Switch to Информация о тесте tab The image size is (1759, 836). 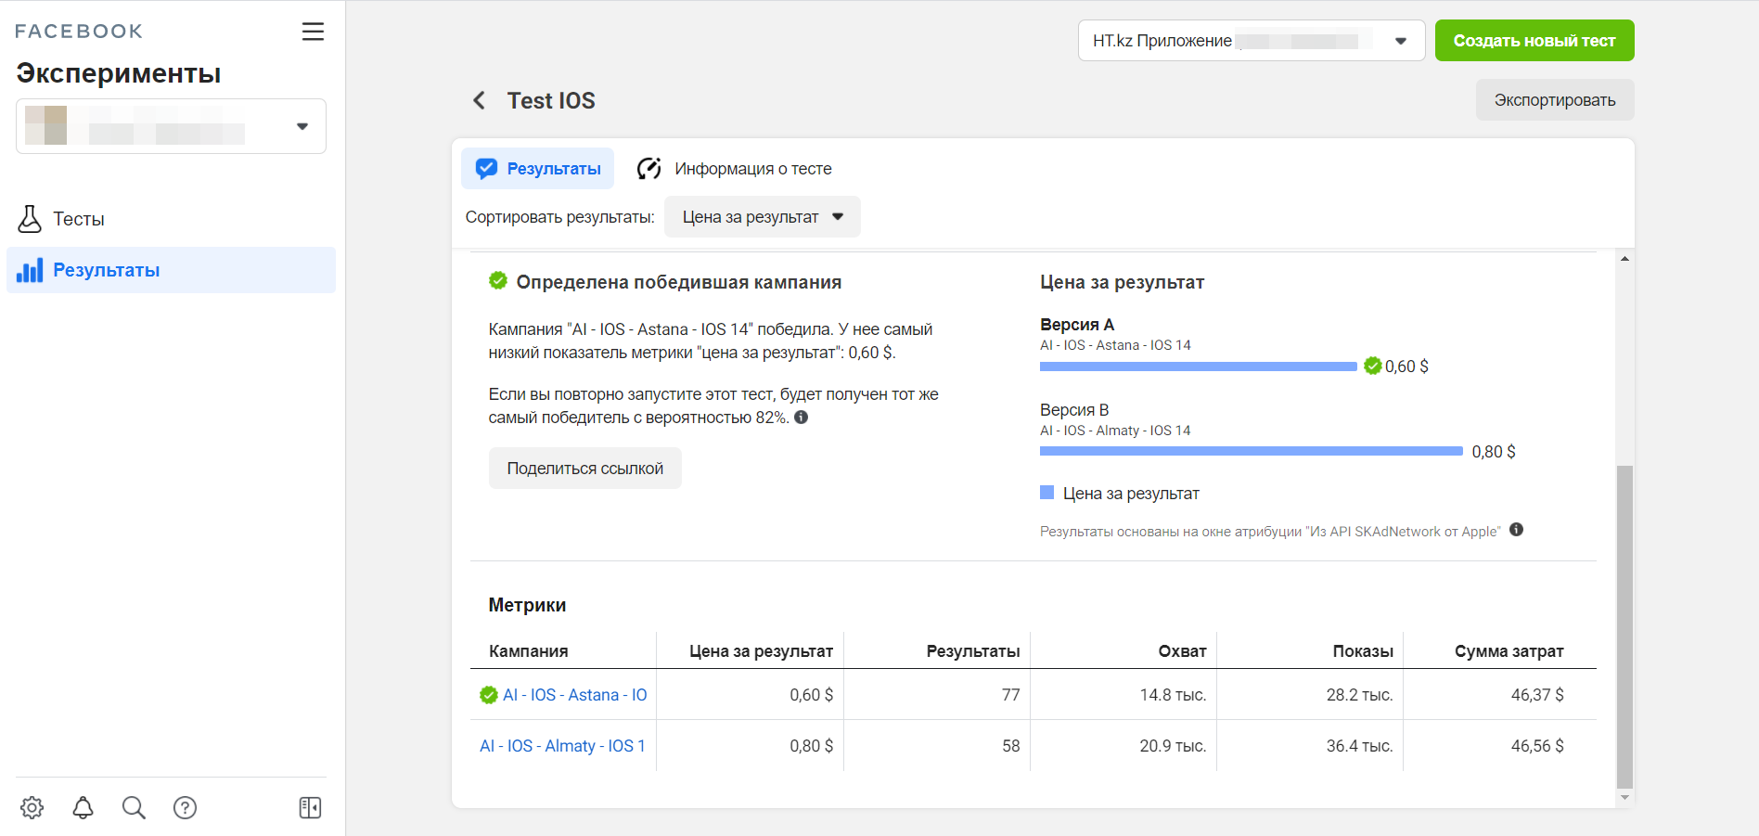click(x=734, y=169)
